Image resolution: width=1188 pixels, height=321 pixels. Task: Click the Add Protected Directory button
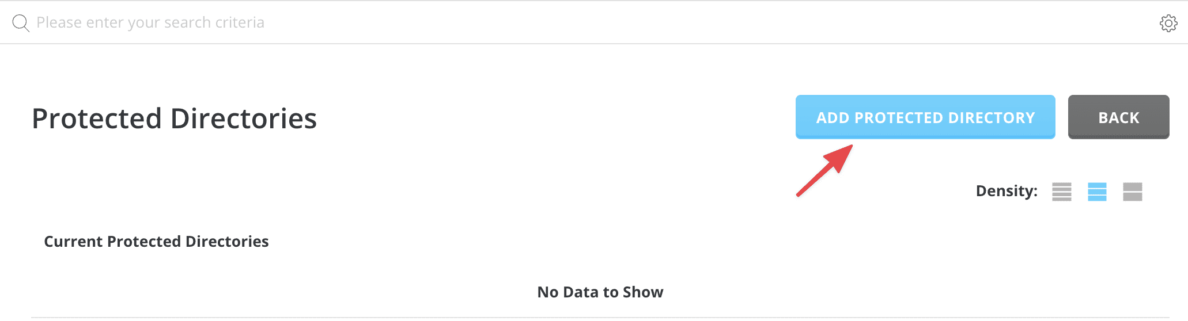click(925, 117)
